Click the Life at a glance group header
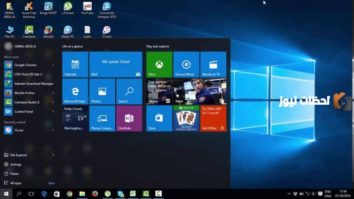 (x=72, y=46)
